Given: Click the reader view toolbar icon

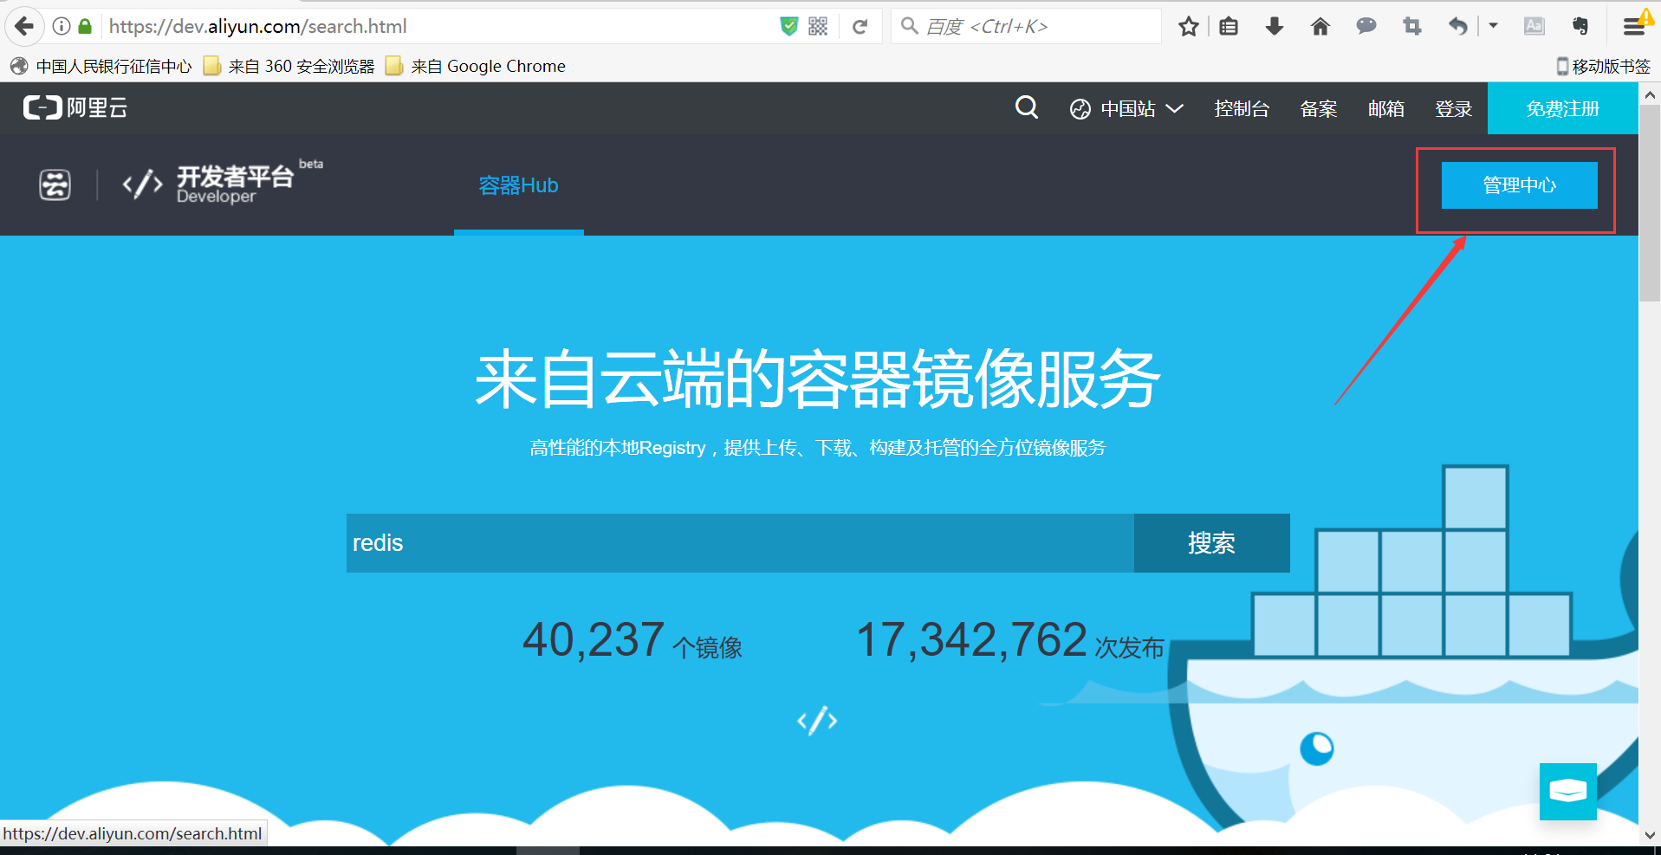Looking at the screenshot, I should pyautogui.click(x=1534, y=26).
